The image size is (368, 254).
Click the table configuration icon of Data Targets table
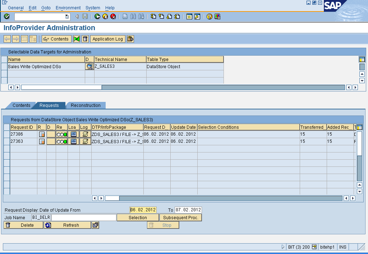(x=362, y=59)
